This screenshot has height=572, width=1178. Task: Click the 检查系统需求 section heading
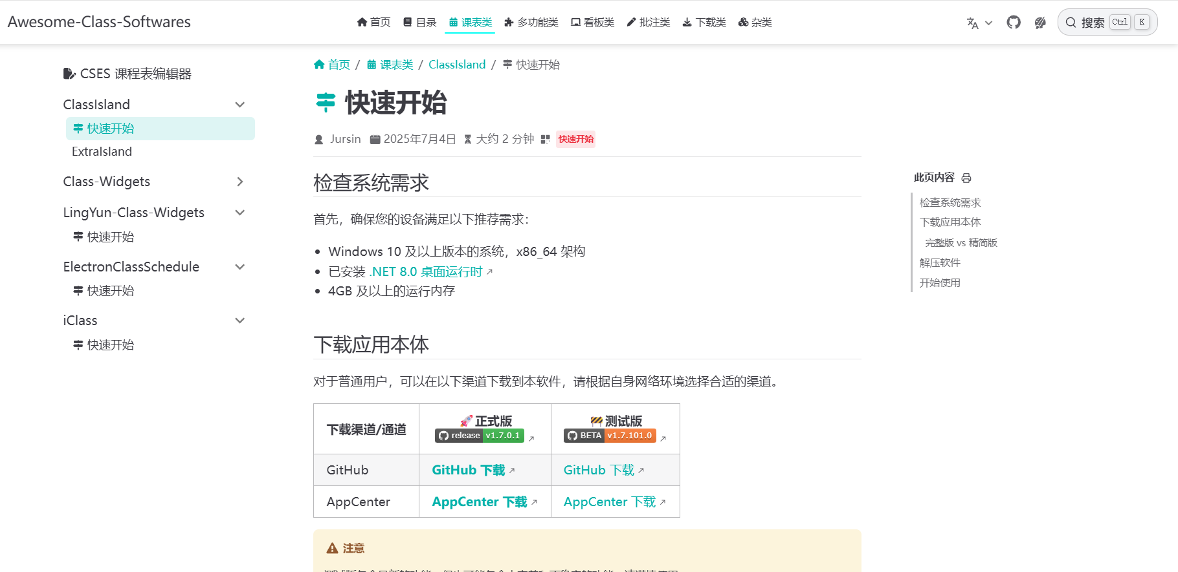[x=371, y=183]
